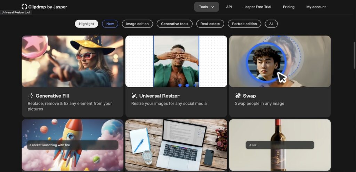Open the wizard hat Generative Fill thumbnail

[x=73, y=61]
